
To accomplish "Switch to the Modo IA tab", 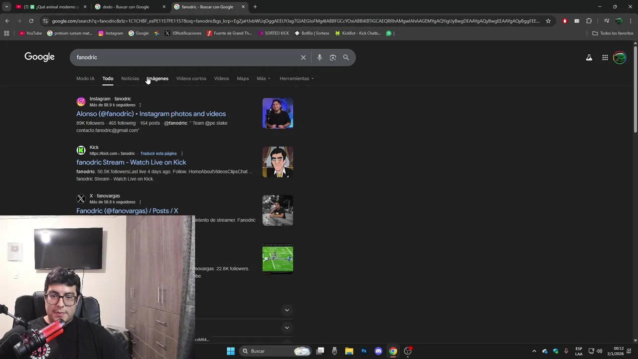I will click(x=85, y=78).
